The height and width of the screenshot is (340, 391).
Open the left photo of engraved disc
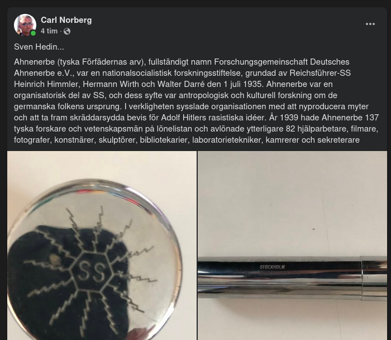(x=102, y=245)
